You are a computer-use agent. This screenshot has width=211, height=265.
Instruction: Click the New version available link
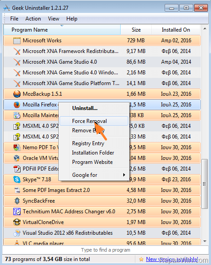click(x=172, y=259)
